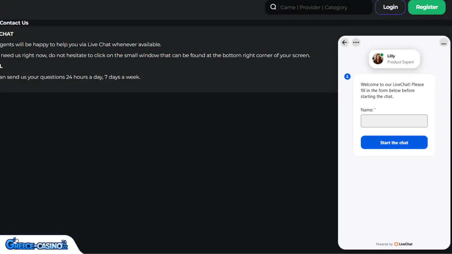The height and width of the screenshot is (254, 452).
Task: Click the Contact Us heading
Action: coord(14,23)
